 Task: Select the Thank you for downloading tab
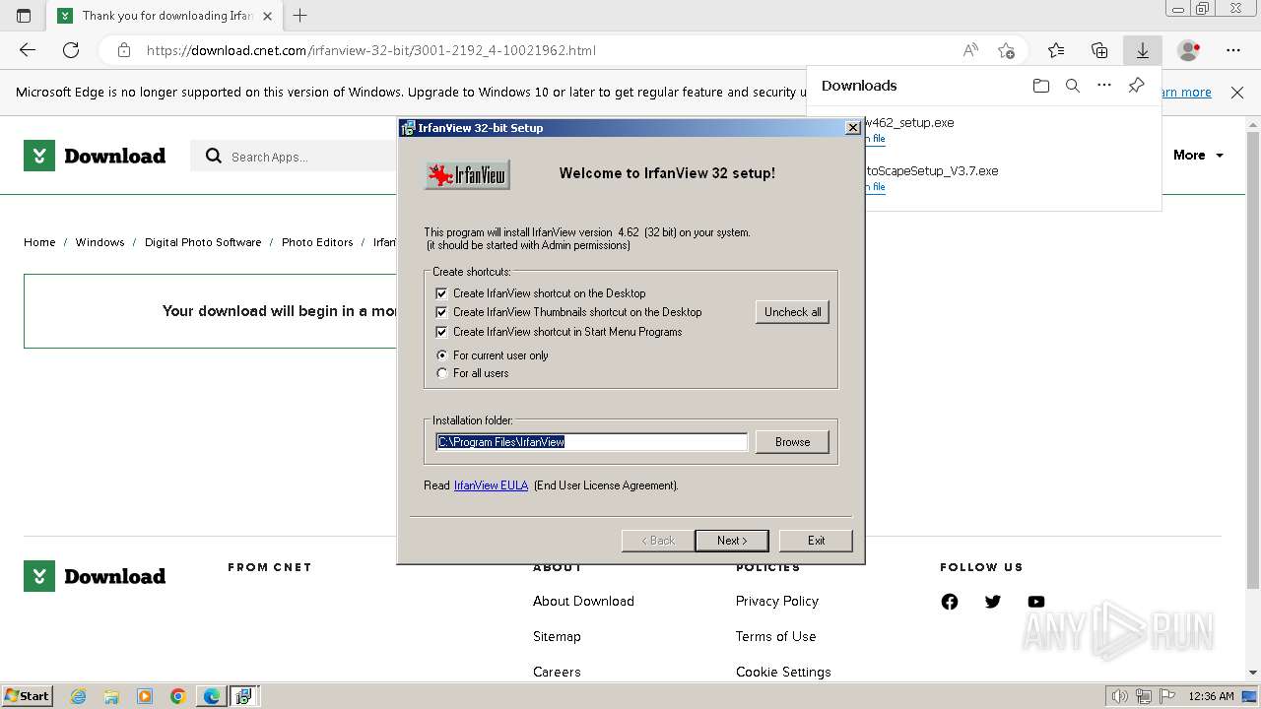[165, 16]
